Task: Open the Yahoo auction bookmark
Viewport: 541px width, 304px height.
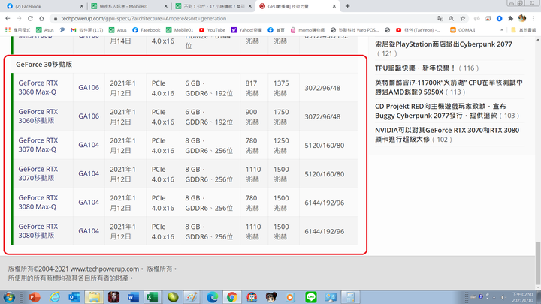Action: pos(246,30)
